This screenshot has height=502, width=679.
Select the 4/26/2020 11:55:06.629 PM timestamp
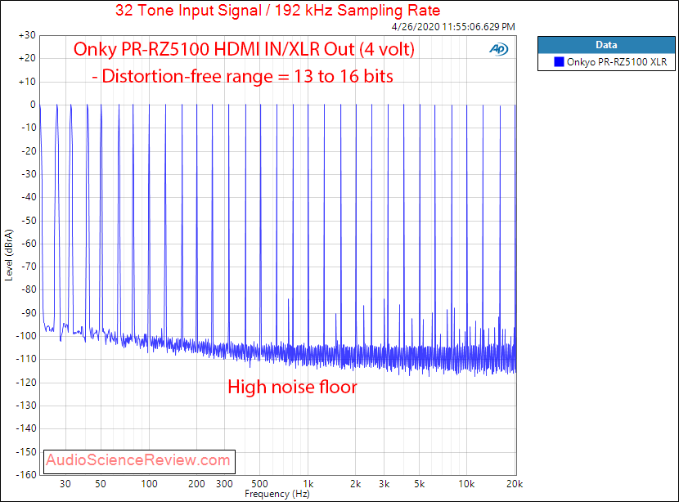pos(453,27)
